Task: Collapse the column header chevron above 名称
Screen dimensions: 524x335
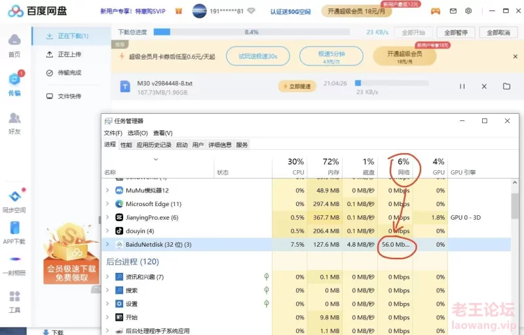Action: (x=156, y=159)
